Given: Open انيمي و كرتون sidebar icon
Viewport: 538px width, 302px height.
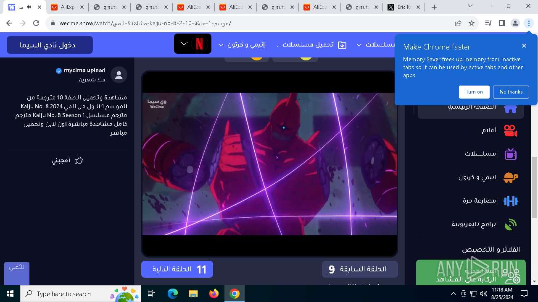Looking at the screenshot, I should [x=510, y=177].
